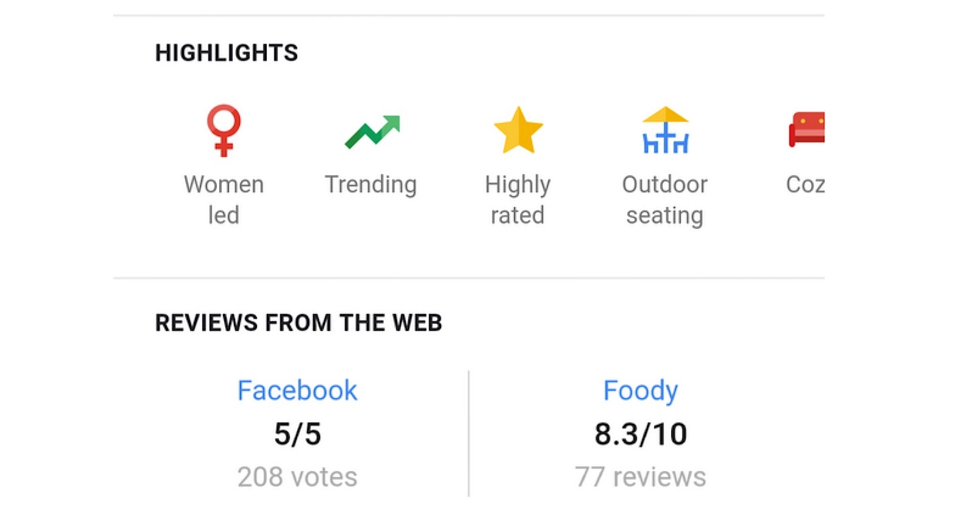Open the Facebook reviews link
This screenshot has height=510, width=972.
tap(297, 390)
